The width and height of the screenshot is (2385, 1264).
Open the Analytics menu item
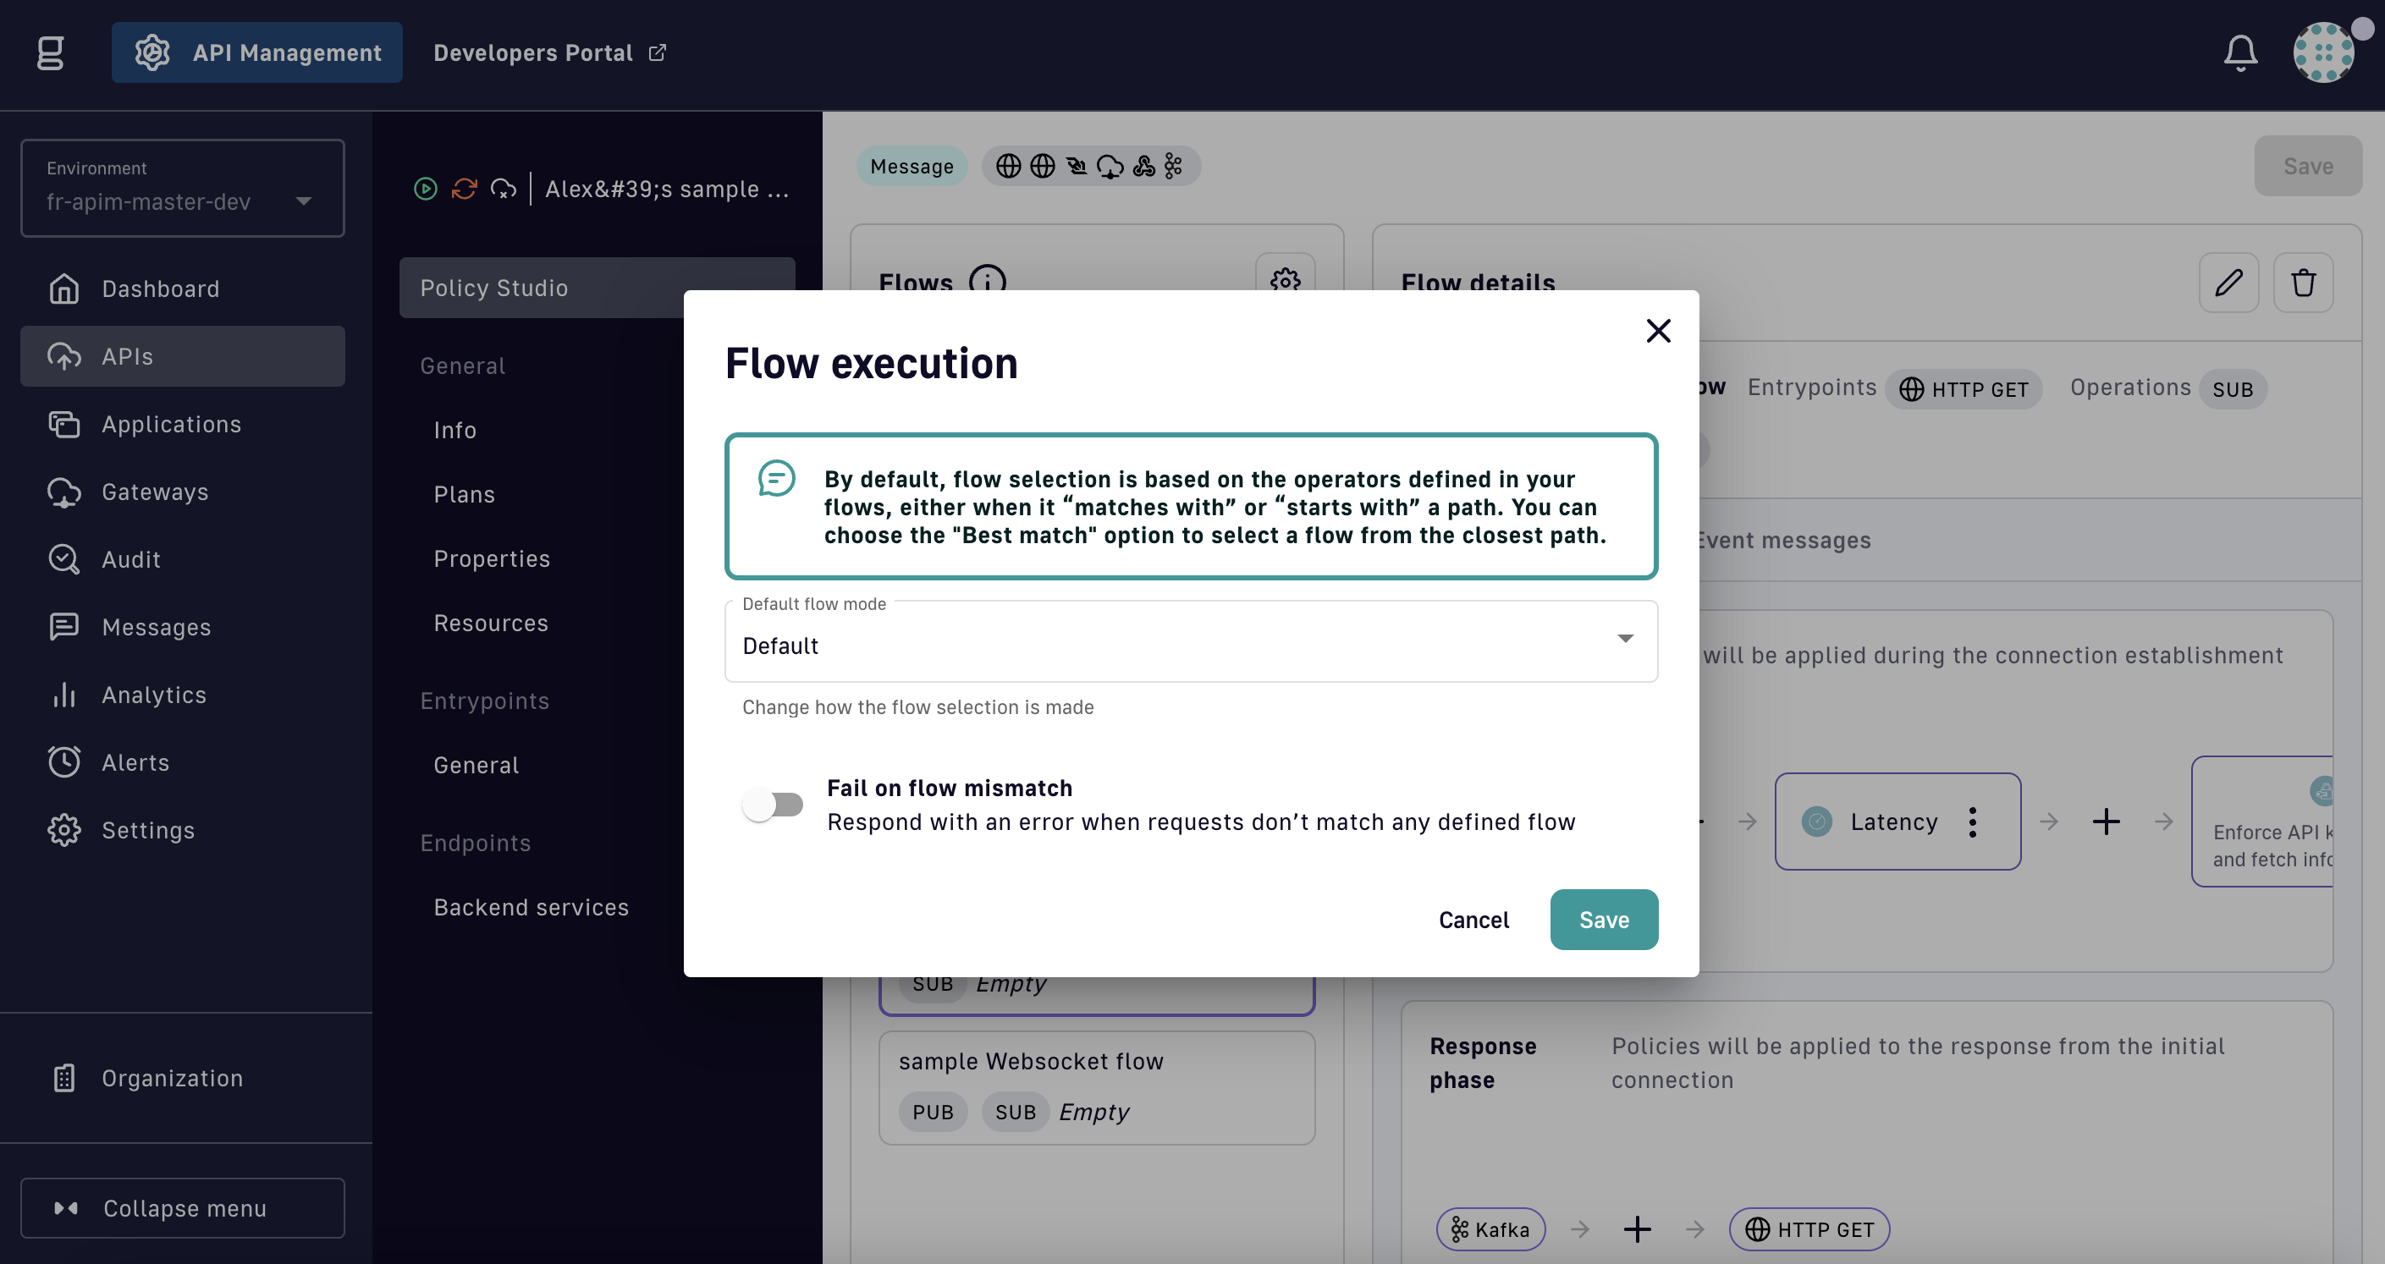154,695
